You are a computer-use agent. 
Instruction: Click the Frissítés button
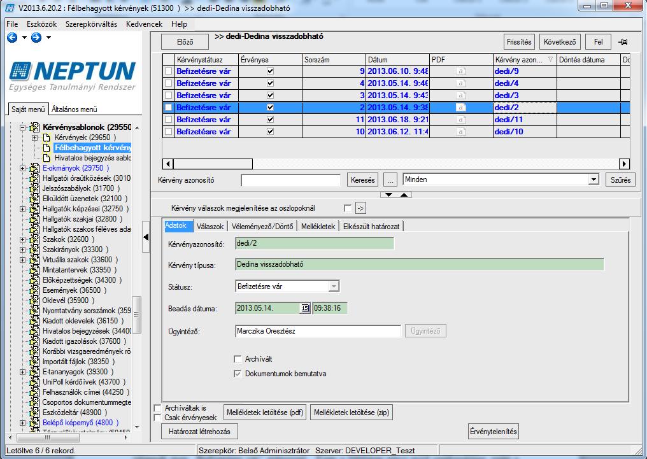point(519,42)
